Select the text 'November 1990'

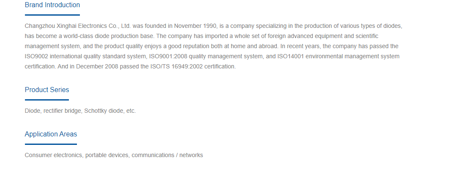pyautogui.click(x=195, y=26)
